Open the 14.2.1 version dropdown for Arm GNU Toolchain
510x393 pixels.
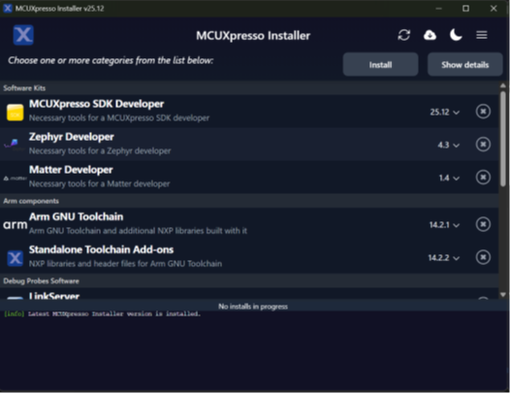pos(444,225)
